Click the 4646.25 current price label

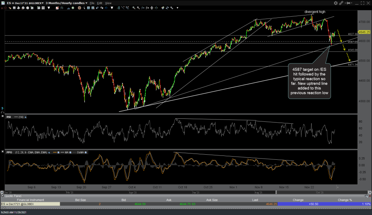(x=364, y=32)
